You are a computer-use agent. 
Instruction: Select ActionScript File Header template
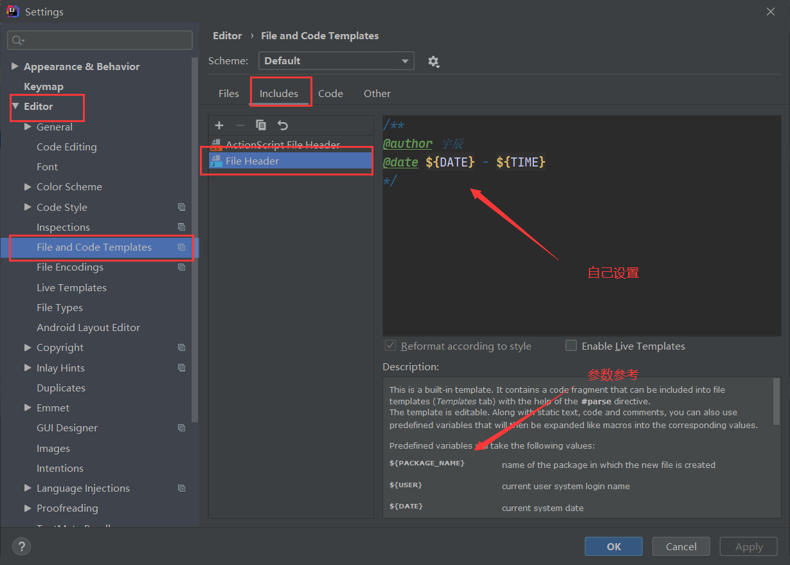(291, 145)
